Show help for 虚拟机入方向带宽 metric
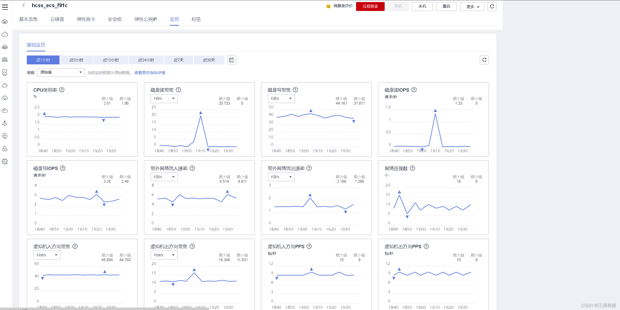620x310 pixels. (75, 246)
